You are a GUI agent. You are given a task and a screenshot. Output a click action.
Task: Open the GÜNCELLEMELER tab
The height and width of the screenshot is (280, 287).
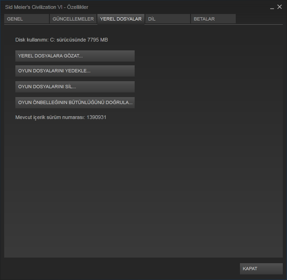73,19
